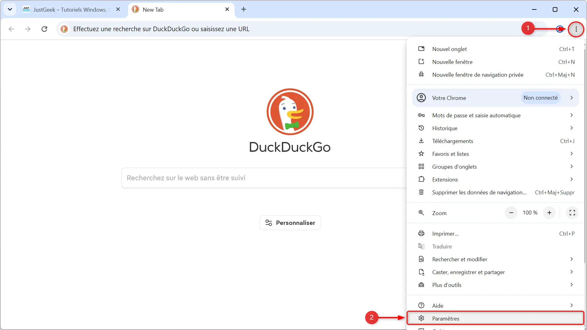
Task: Click the Personnaliser button
Action: coord(290,223)
